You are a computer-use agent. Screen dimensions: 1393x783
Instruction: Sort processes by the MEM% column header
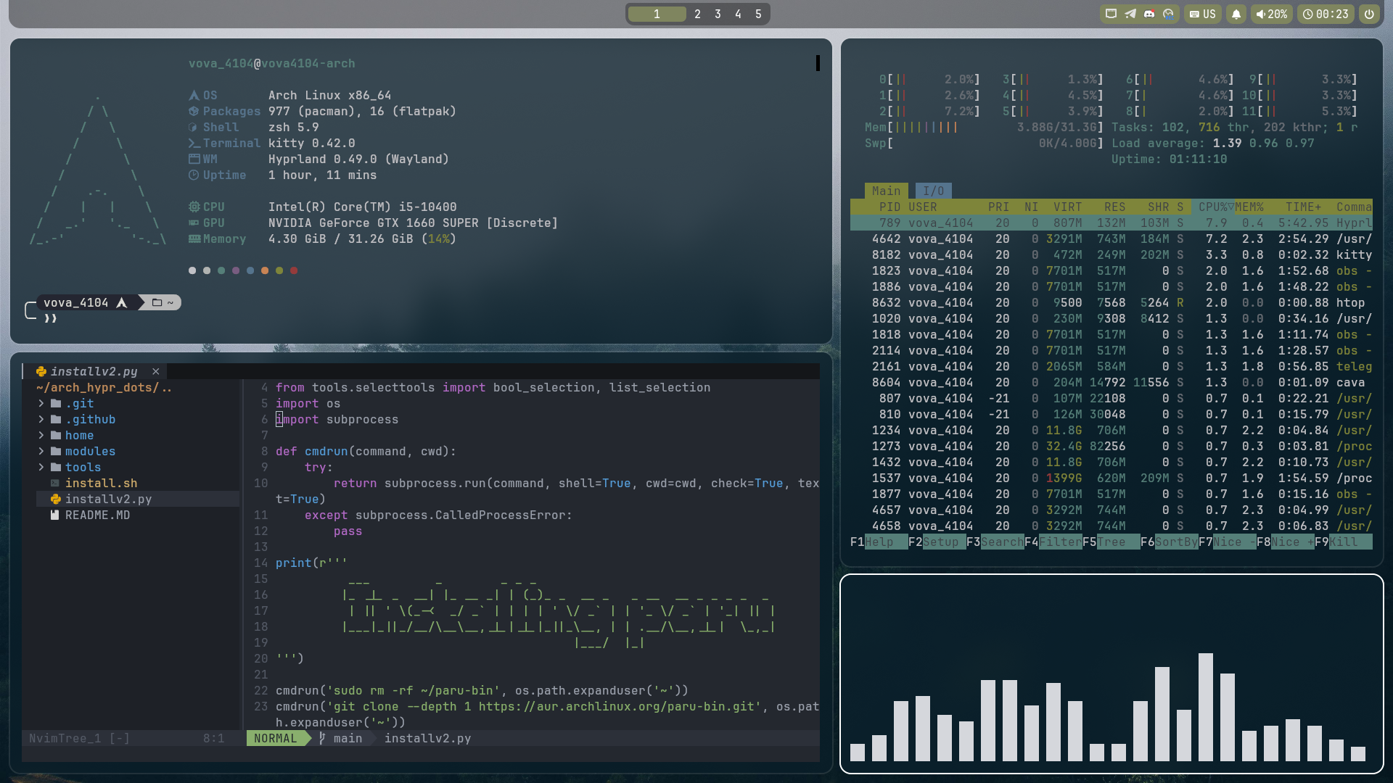click(1249, 207)
